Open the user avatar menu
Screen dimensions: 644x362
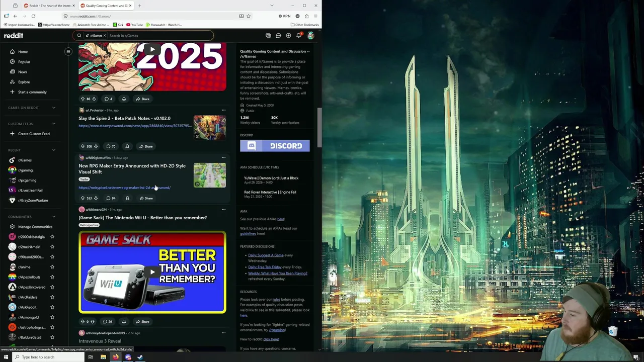coord(310,36)
